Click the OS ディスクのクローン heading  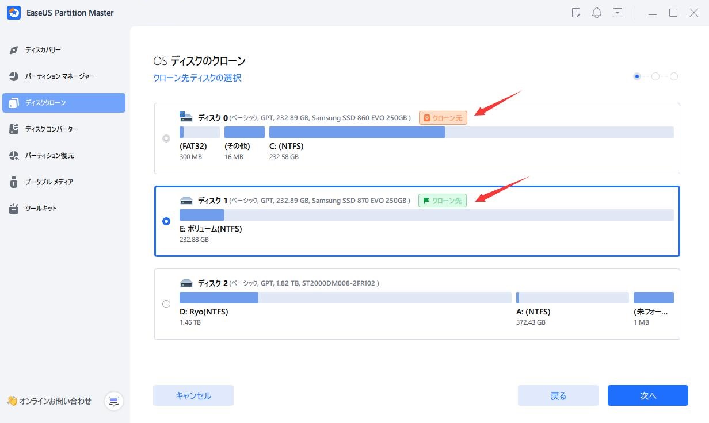199,61
